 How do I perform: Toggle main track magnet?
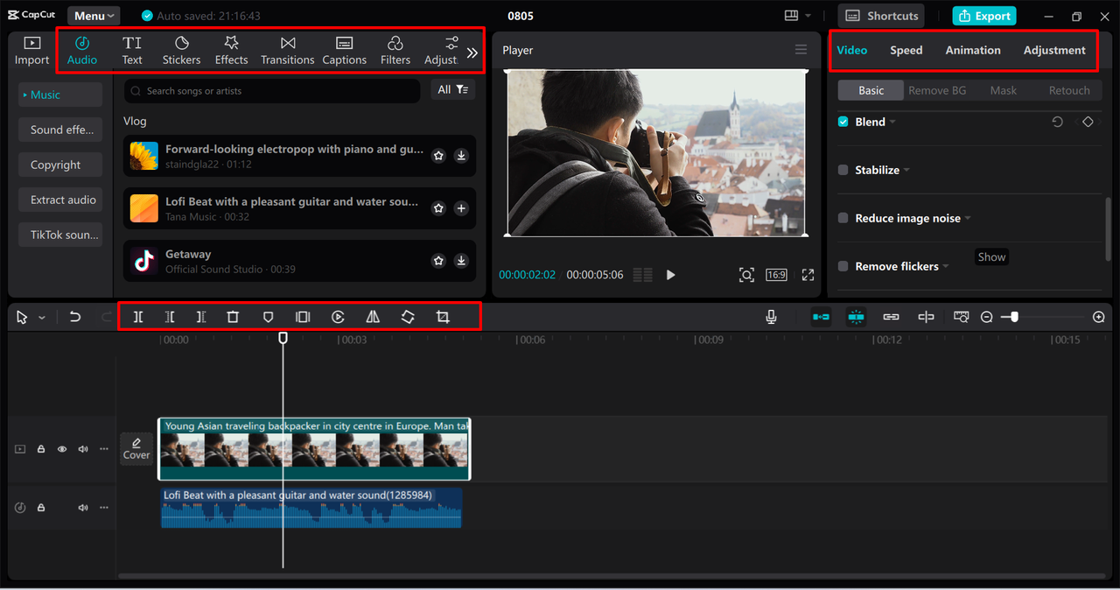pos(821,317)
